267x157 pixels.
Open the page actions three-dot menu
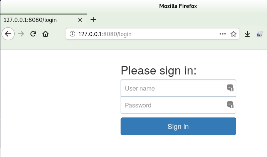click(x=223, y=34)
